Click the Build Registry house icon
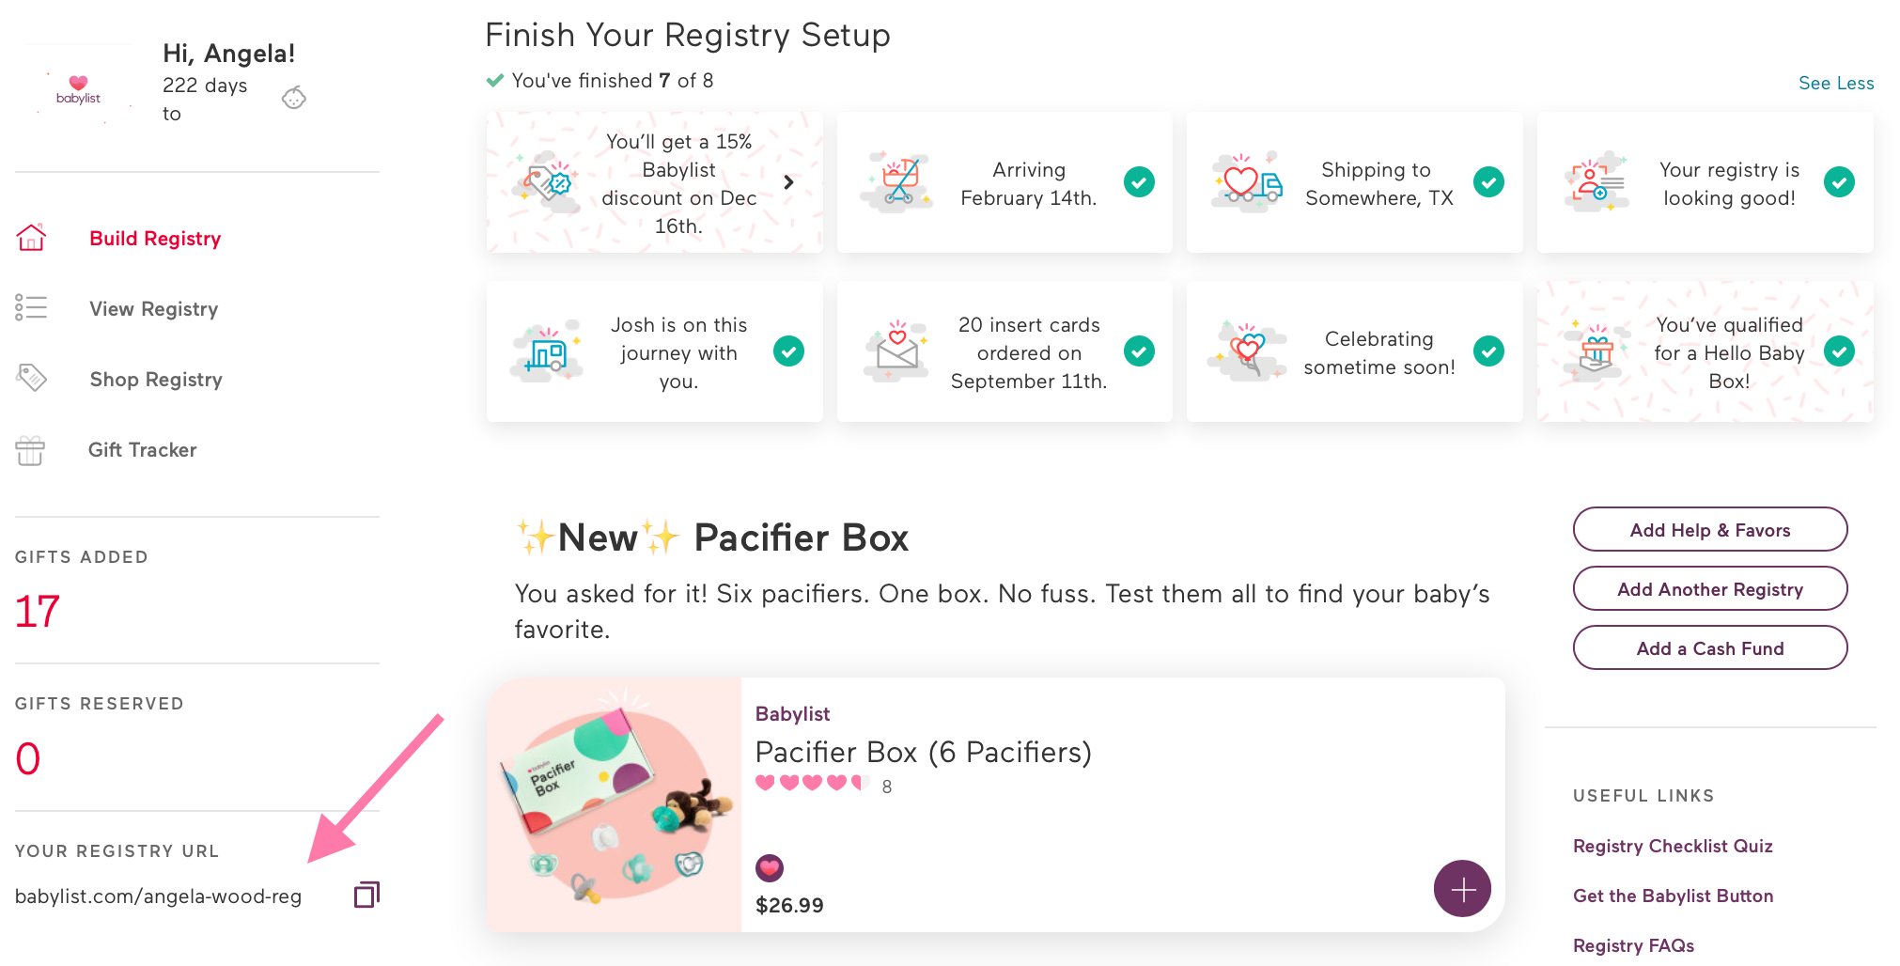Image resolution: width=1900 pixels, height=966 pixels. pos(31,238)
